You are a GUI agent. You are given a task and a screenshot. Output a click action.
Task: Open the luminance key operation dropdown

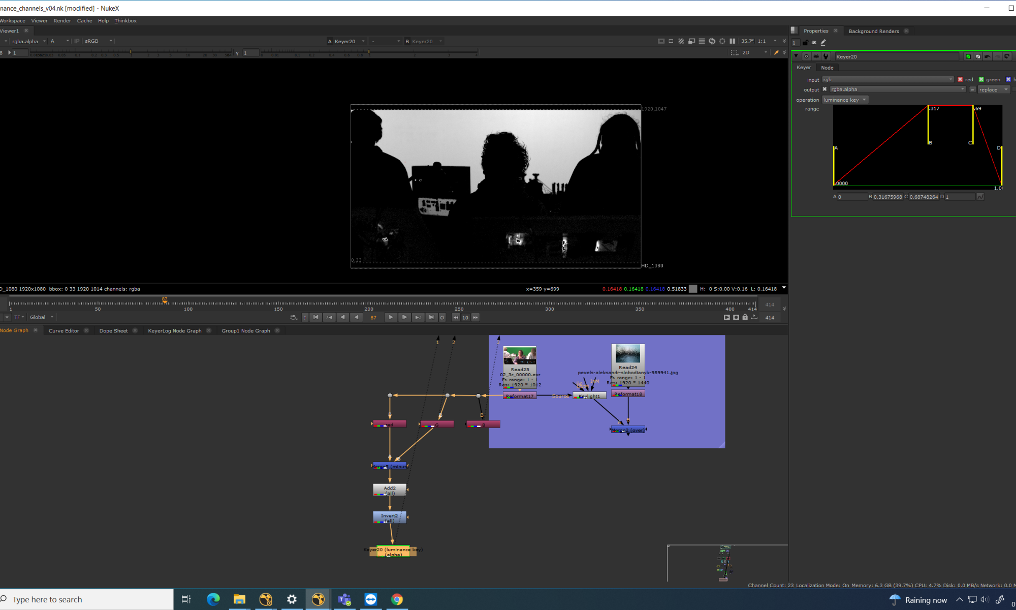tap(845, 100)
